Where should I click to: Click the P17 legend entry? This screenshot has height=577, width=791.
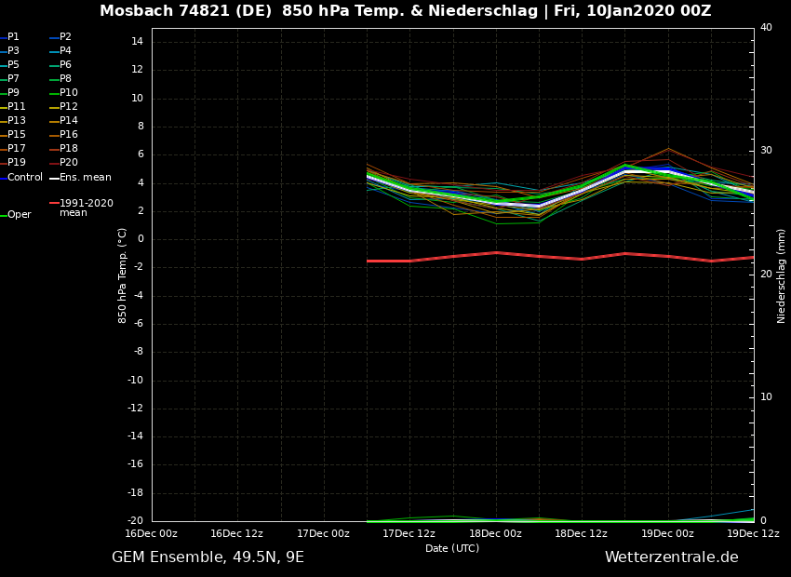point(17,149)
